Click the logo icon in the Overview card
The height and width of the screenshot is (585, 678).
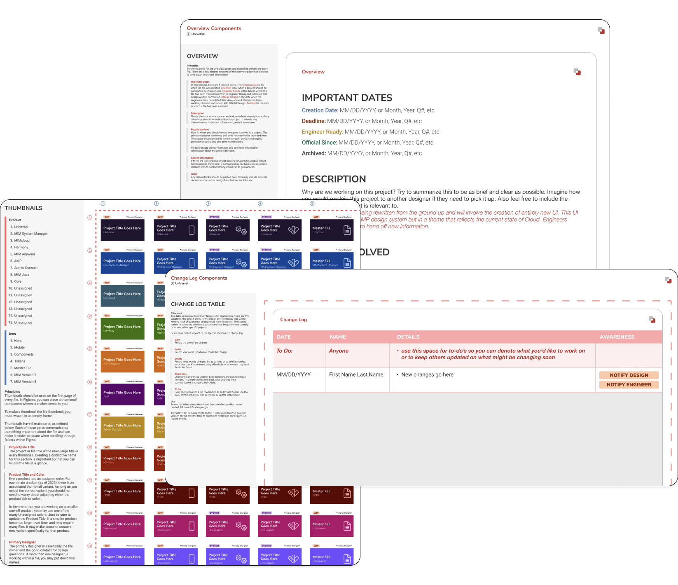(x=577, y=72)
